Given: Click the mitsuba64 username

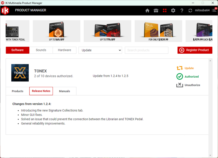Looking at the screenshot, I should (202, 10).
